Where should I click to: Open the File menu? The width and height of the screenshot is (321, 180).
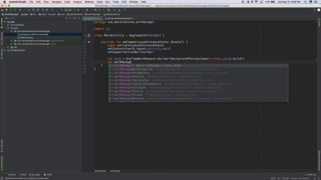(x=31, y=2)
